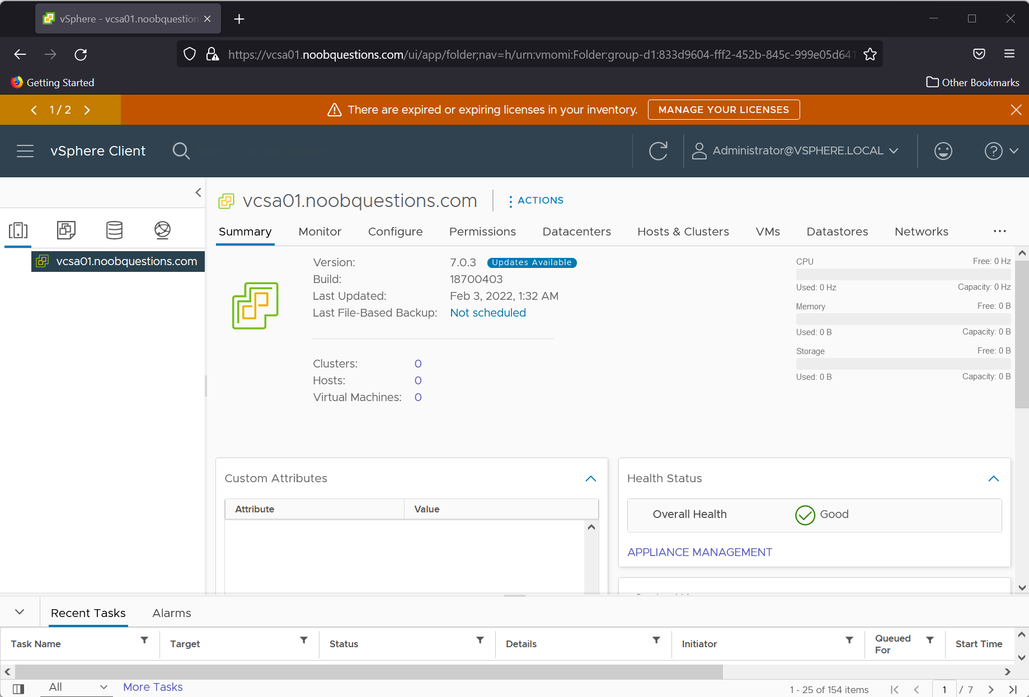Select the Storage inventory icon
1029x697 pixels.
114,230
